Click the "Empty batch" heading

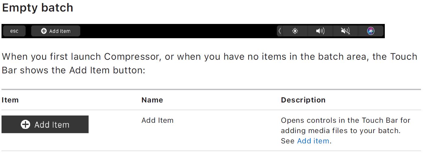coord(37,8)
